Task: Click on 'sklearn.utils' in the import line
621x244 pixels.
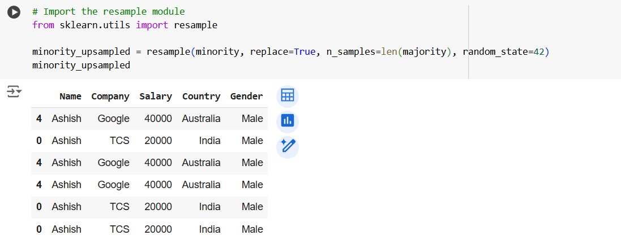Action: pos(95,25)
